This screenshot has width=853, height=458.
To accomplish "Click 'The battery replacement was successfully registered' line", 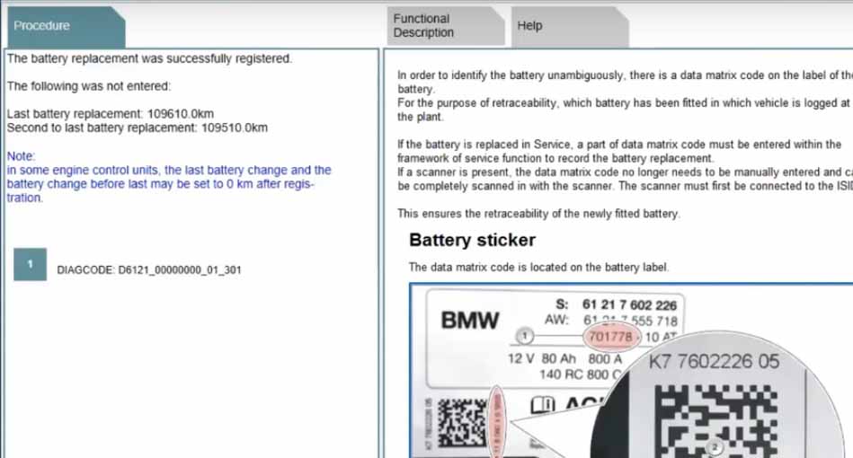I will tap(149, 58).
